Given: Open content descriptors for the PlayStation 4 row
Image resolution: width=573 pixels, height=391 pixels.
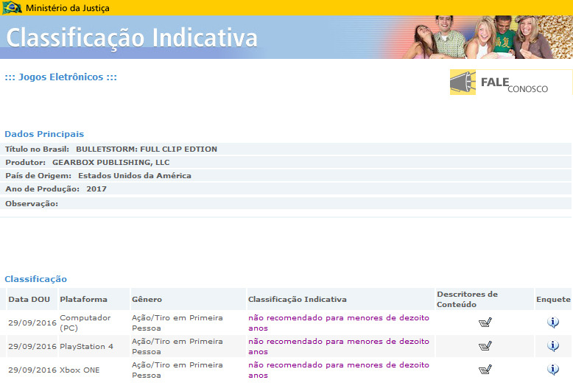Looking at the screenshot, I should tap(485, 345).
